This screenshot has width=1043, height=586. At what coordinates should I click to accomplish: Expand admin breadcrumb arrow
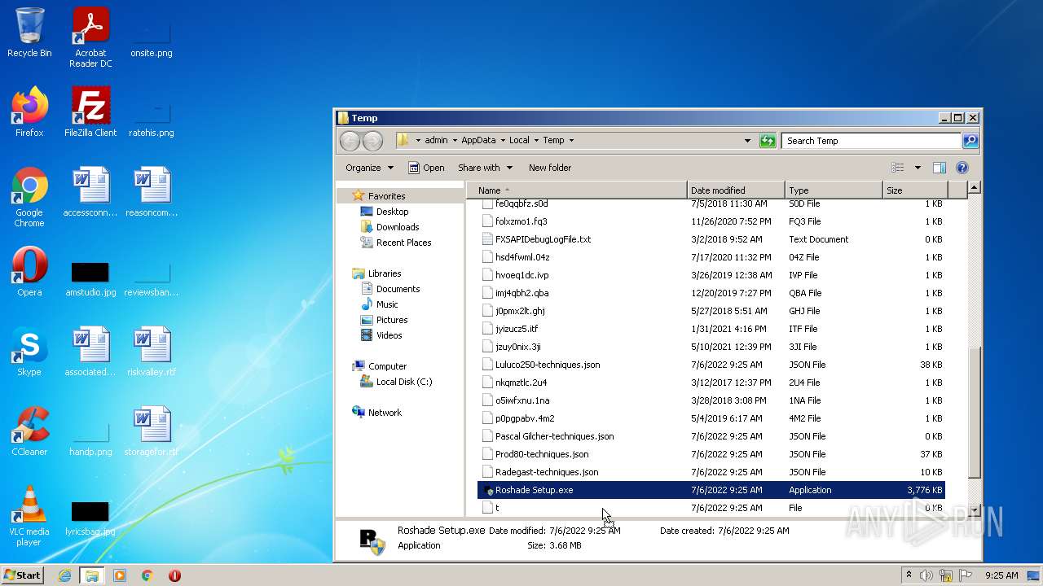454,141
